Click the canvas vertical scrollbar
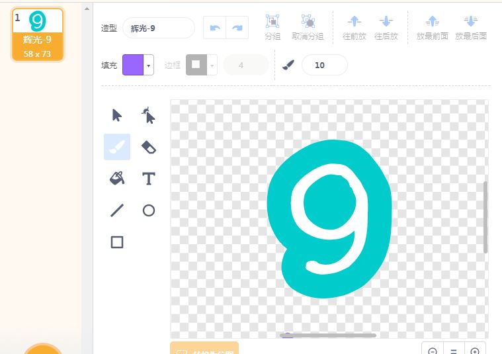Image resolution: width=502 pixels, height=354 pixels. pos(485,217)
